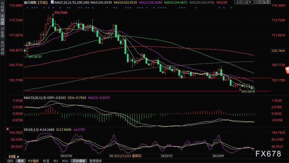This screenshot has height=163, width=289.
Task: Click the MA55:104.4672 value
Action: coord(176,2)
